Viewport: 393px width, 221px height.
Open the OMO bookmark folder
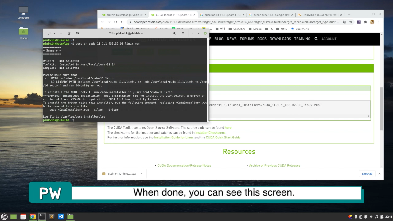(282, 29)
